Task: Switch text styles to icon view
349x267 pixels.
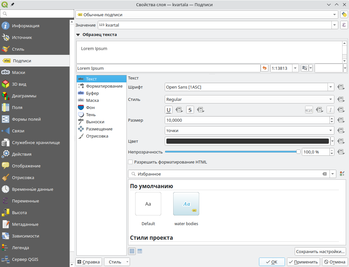Action: [132, 251]
